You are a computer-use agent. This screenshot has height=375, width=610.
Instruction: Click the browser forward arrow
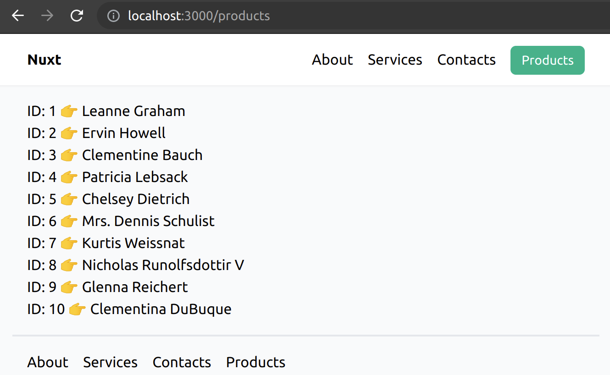pyautogui.click(x=47, y=16)
